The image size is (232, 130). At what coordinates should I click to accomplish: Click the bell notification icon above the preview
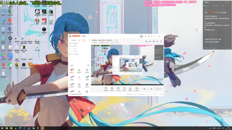(157, 41)
